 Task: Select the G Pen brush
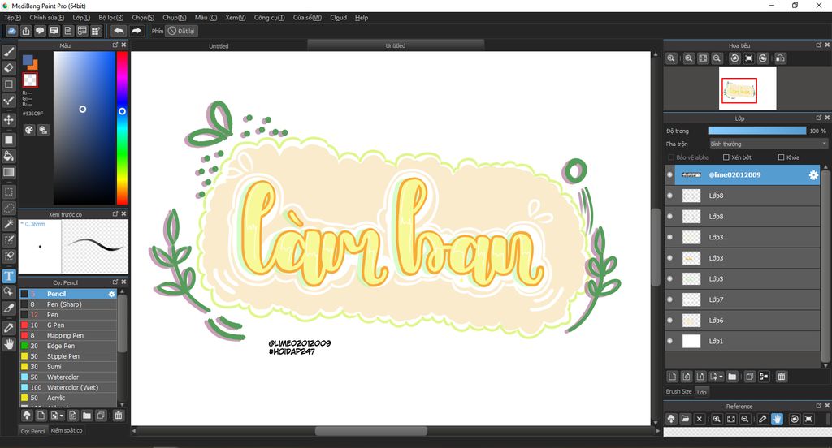(x=68, y=325)
